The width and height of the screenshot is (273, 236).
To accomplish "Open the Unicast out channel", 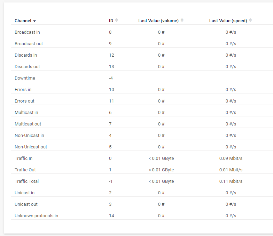I will [26, 204].
